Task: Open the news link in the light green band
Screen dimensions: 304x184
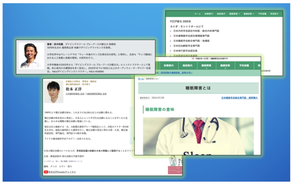Action: [x=173, y=73]
